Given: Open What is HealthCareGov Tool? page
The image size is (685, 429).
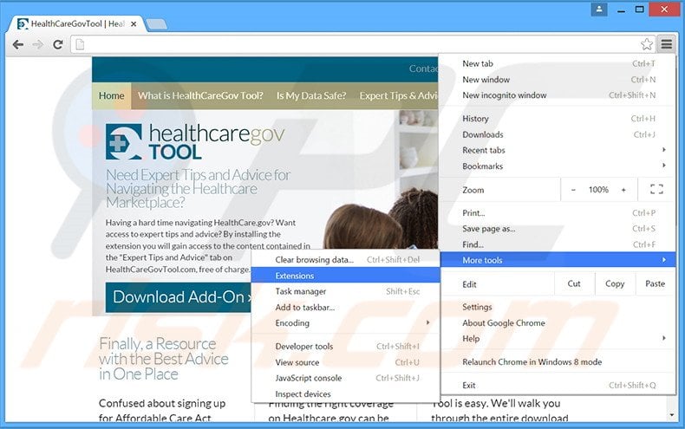Looking at the screenshot, I should [x=200, y=95].
